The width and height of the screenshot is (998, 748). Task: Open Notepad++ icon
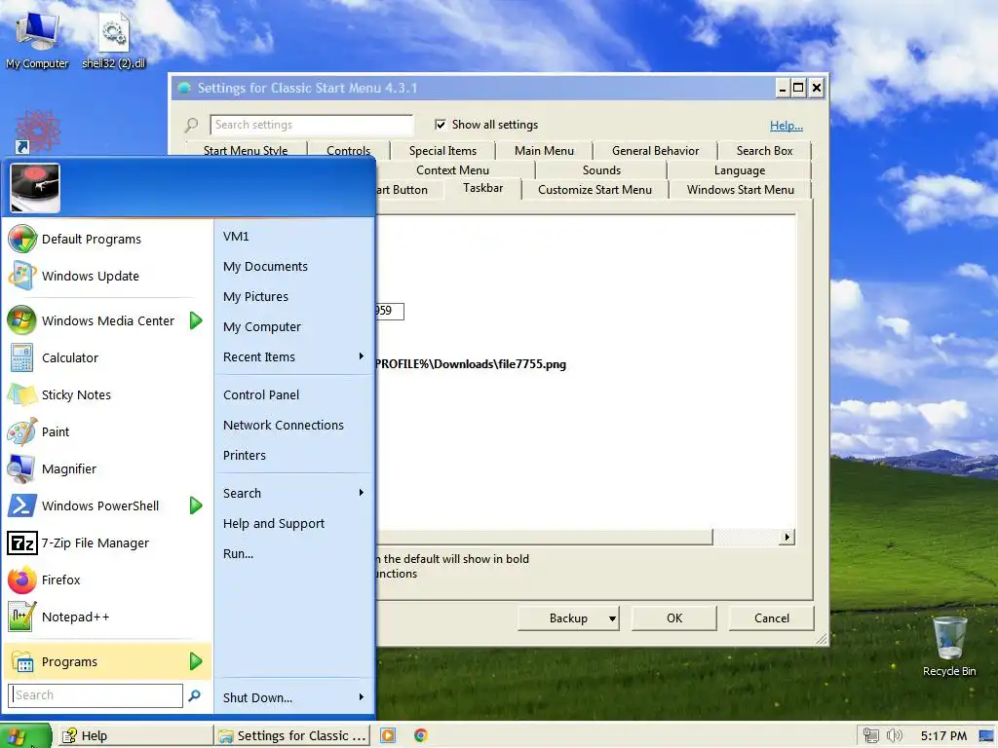coord(22,617)
